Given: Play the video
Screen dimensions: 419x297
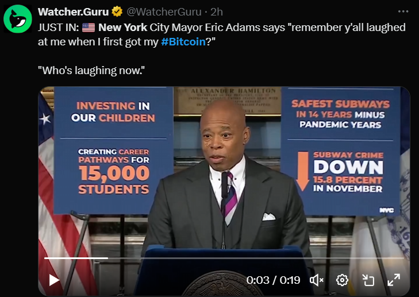Looking at the screenshot, I should pyautogui.click(x=54, y=280).
